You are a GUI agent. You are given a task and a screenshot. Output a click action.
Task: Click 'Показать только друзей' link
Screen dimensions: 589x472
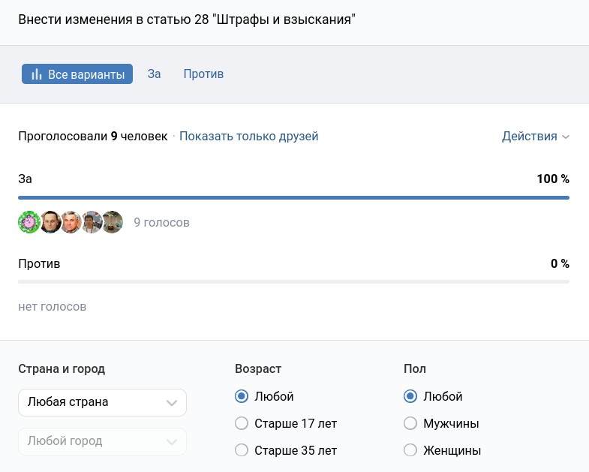point(248,136)
